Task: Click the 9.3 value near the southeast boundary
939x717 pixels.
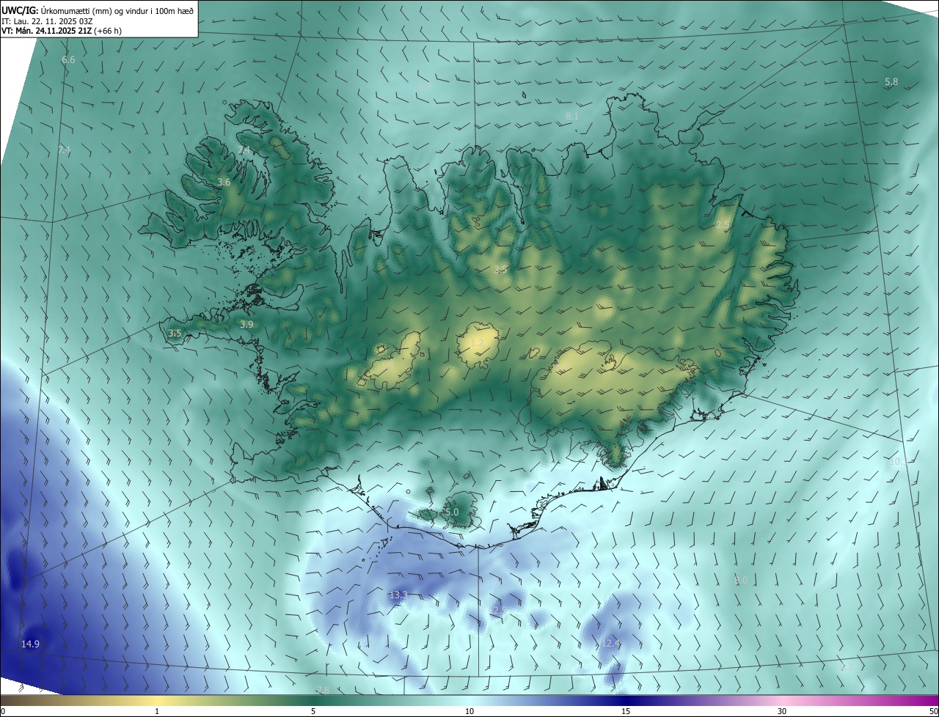Action: 846,667
